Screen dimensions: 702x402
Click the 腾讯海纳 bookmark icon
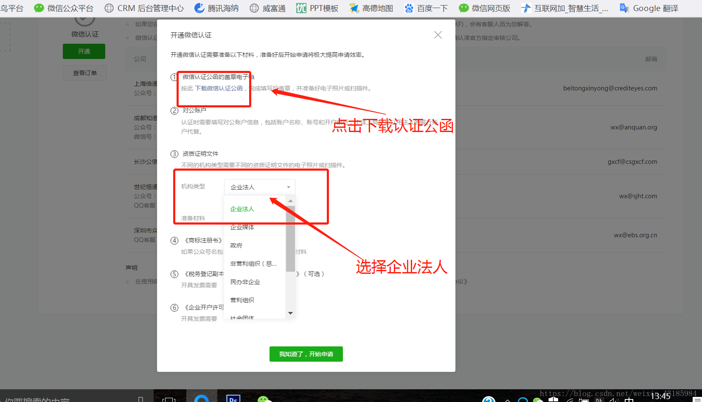(x=199, y=8)
